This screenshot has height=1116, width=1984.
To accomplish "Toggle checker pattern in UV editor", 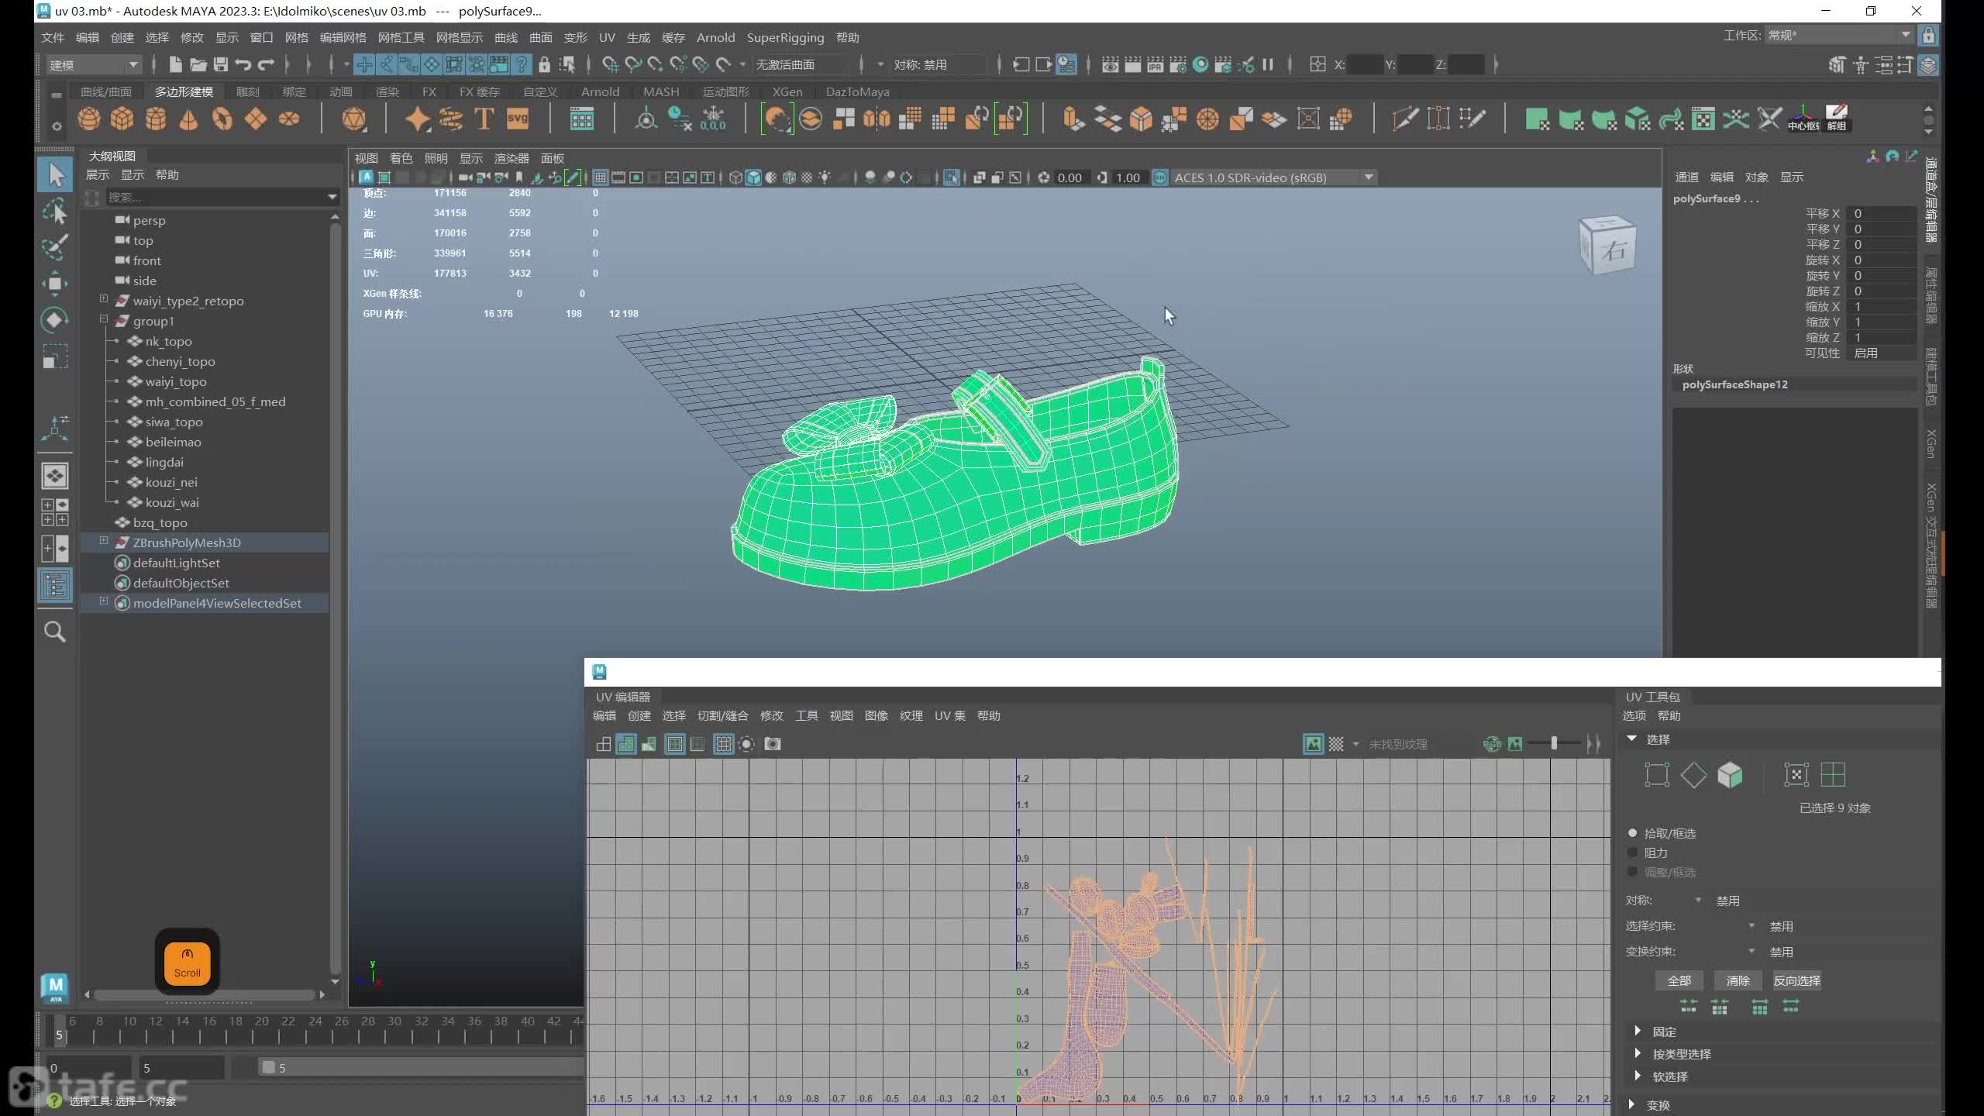I will [1336, 744].
